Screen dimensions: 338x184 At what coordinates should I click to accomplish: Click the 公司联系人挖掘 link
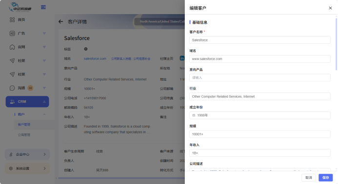[121, 58]
